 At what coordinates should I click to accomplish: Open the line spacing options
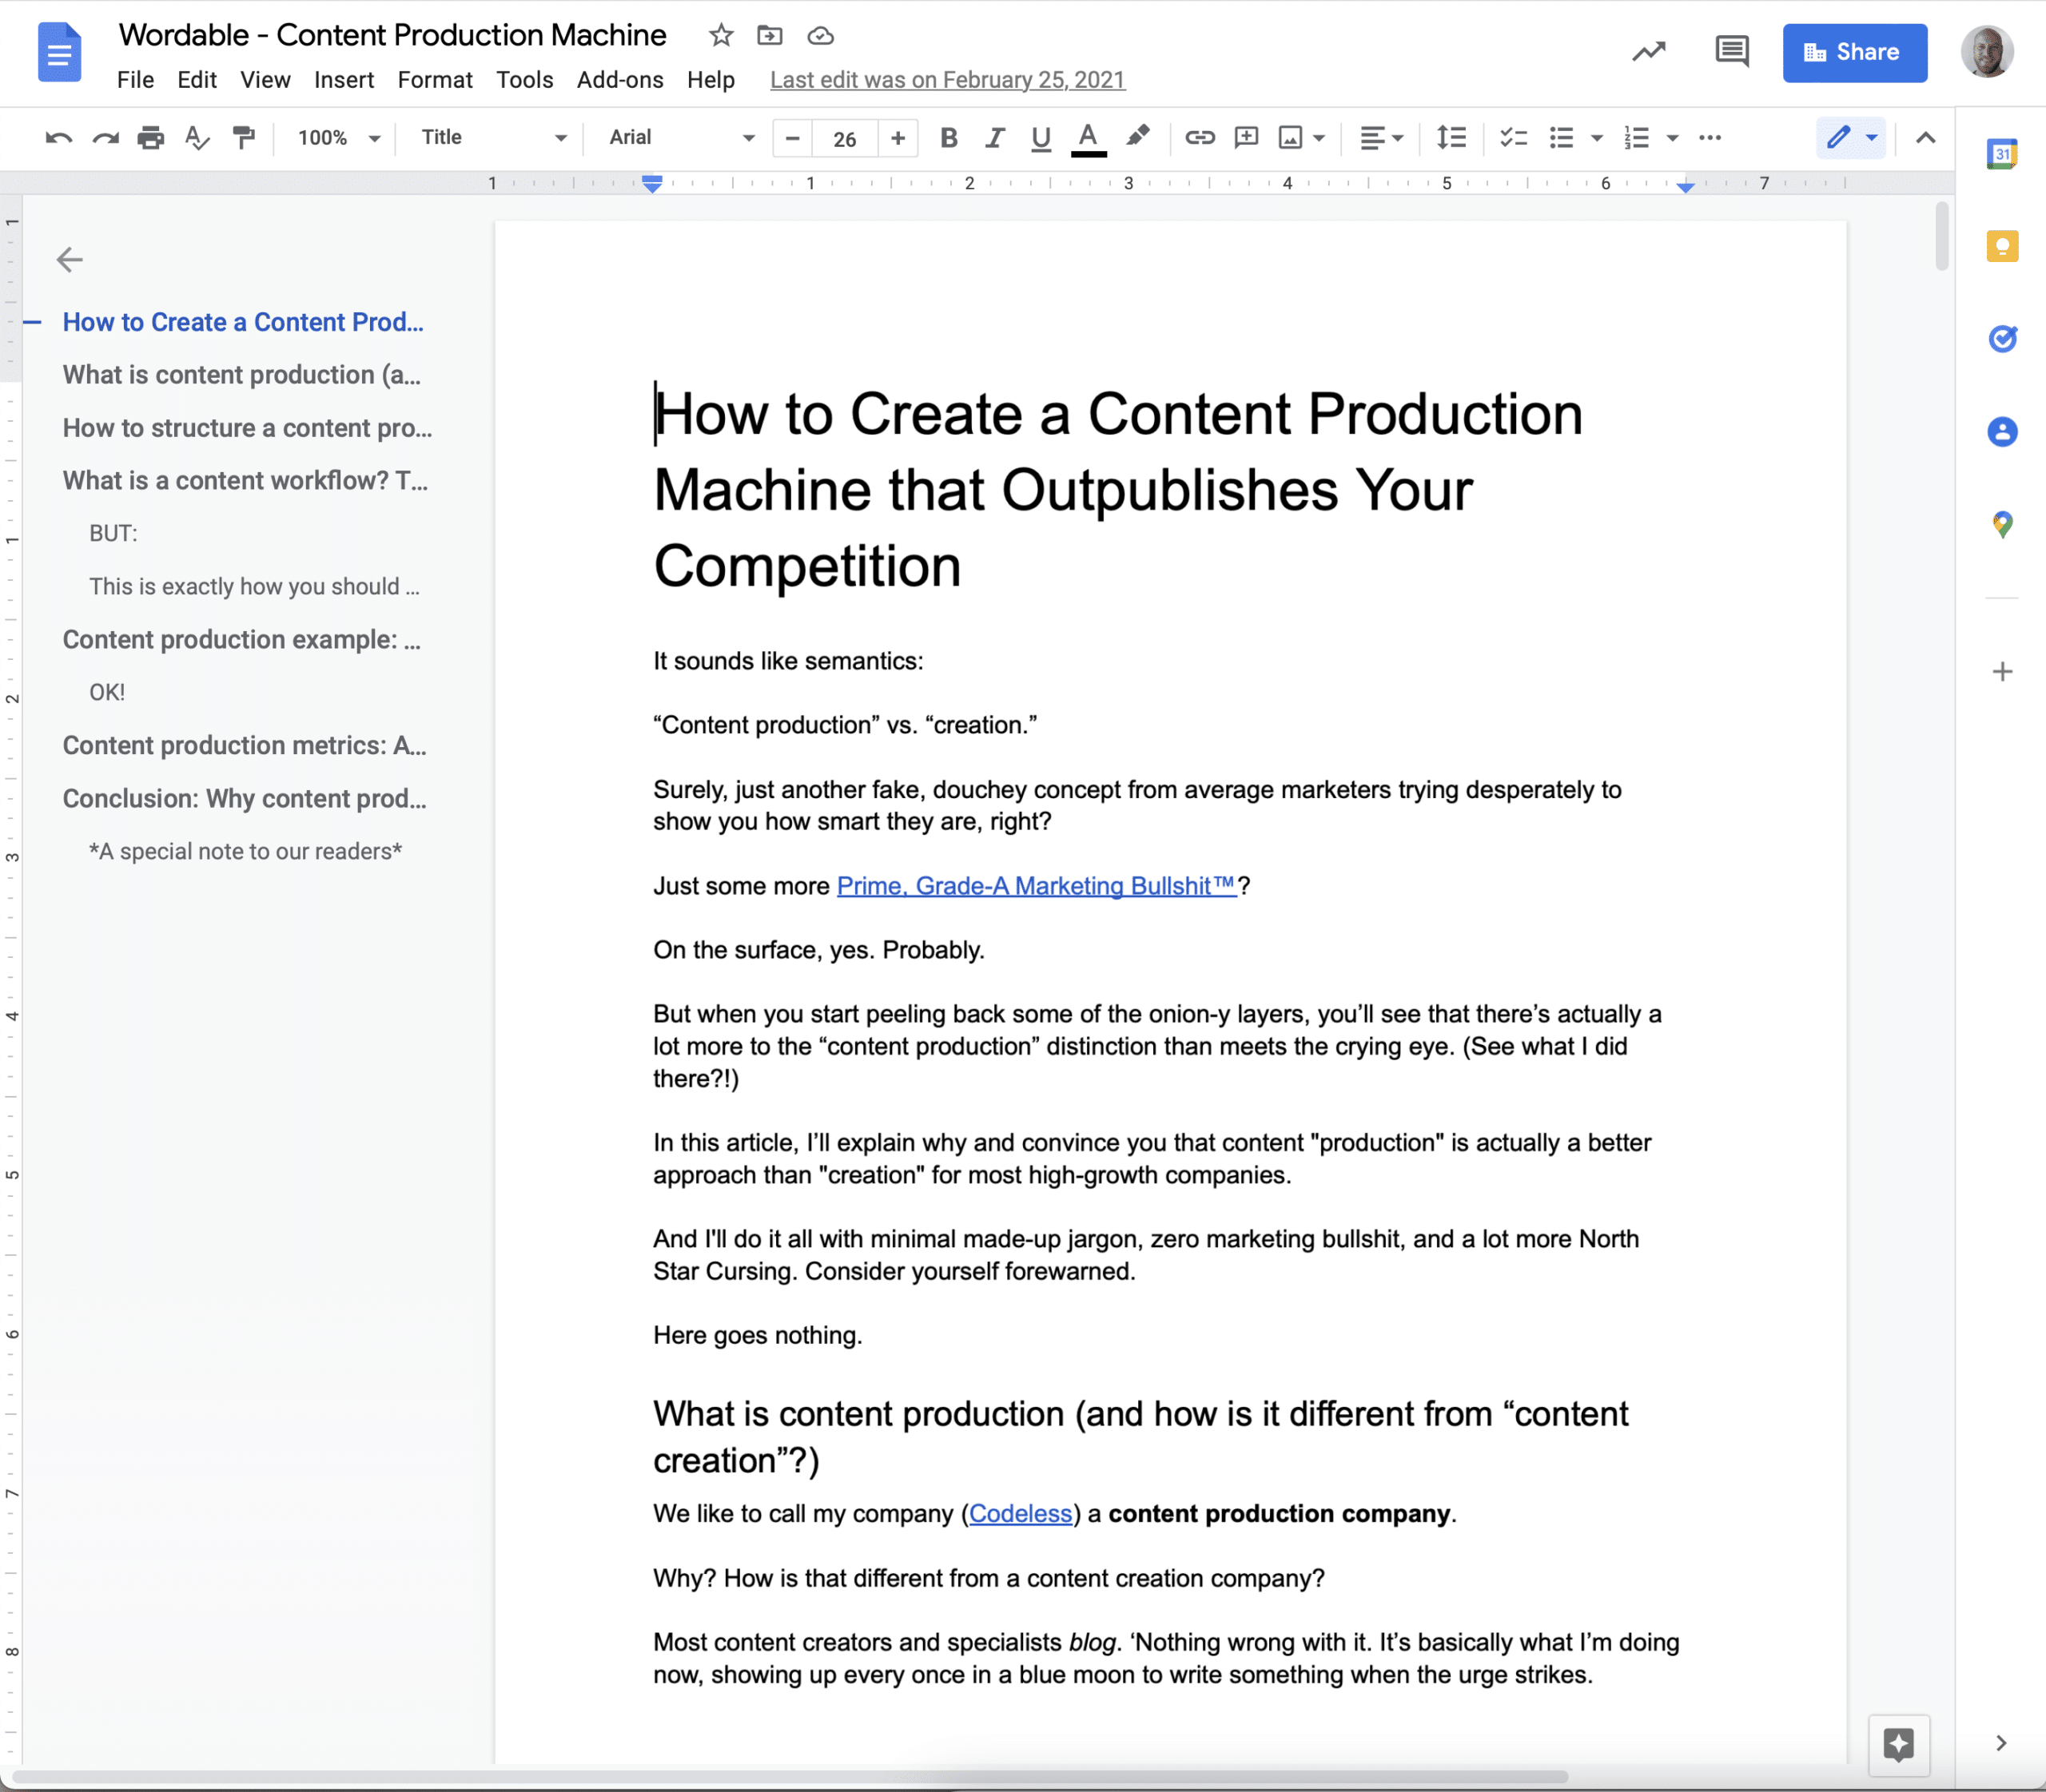(1451, 137)
